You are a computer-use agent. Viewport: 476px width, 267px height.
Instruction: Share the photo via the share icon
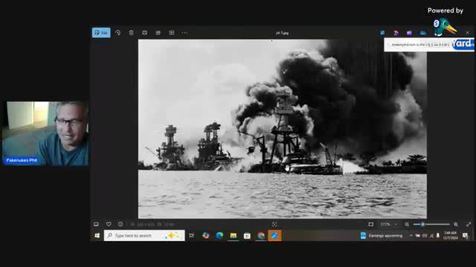[x=158, y=33]
